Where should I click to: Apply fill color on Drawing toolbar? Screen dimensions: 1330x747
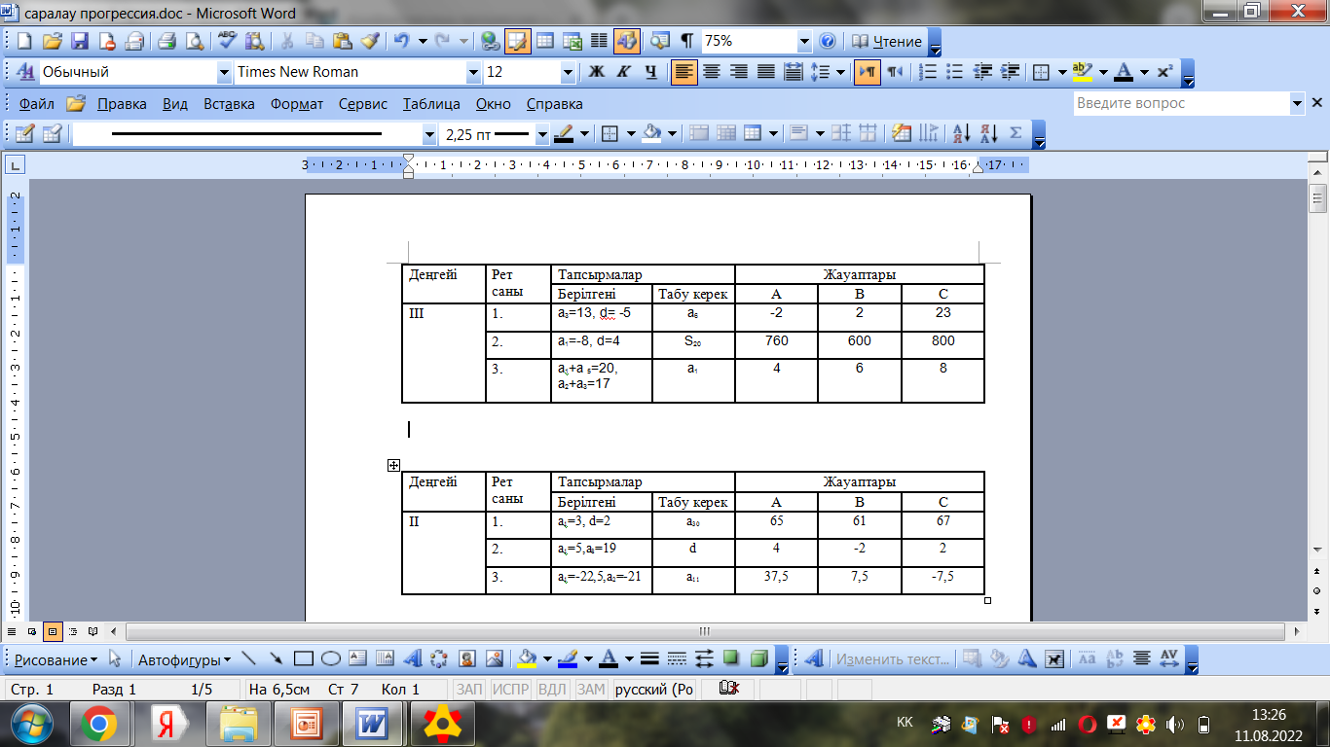tap(527, 658)
